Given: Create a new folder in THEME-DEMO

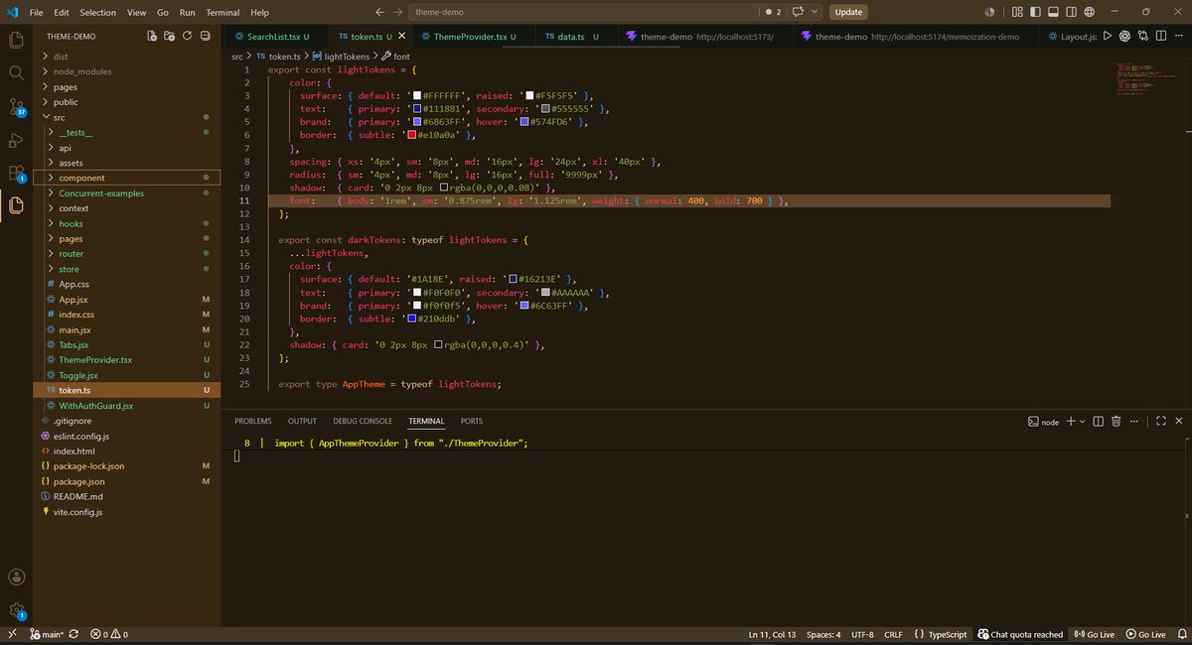Looking at the screenshot, I should (x=170, y=36).
